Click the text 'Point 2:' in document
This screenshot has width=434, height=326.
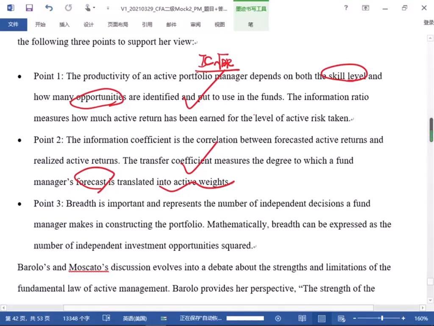48,140
